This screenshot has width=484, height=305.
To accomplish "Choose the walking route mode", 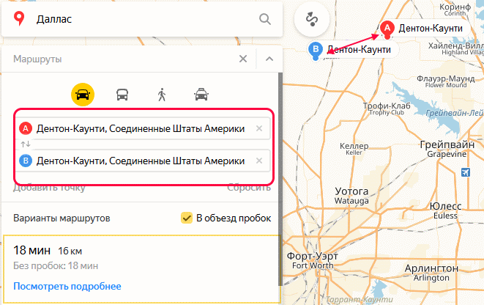I will click(162, 94).
